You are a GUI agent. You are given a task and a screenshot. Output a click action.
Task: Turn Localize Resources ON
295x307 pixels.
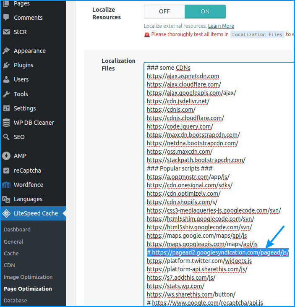[x=205, y=12]
